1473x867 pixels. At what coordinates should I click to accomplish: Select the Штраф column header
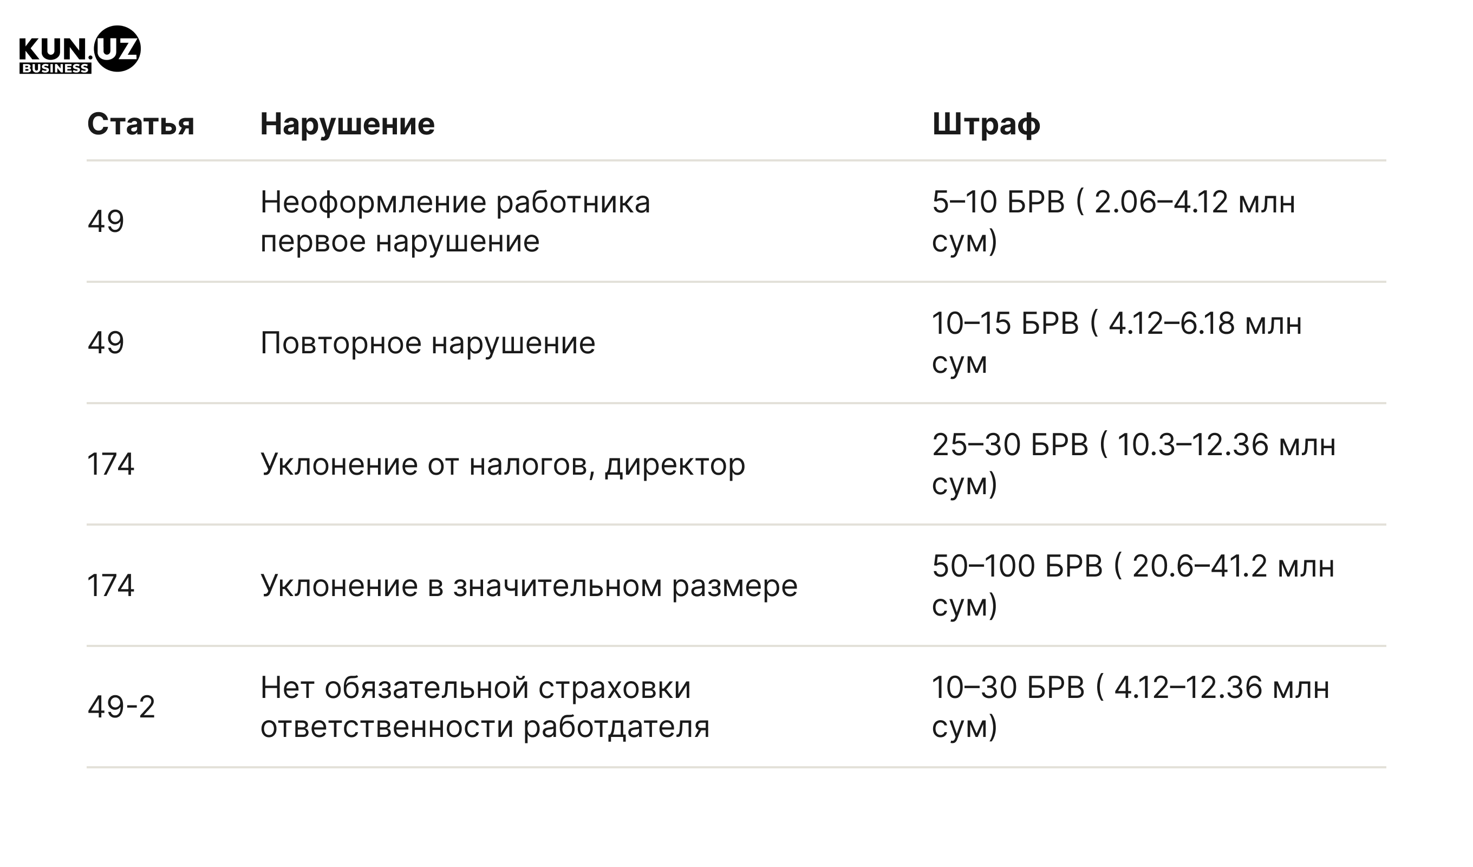(986, 124)
